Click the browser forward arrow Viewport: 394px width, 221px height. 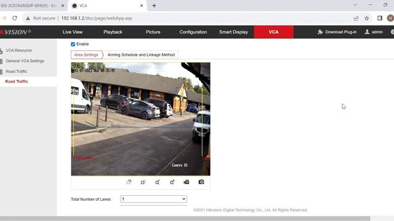[4, 18]
